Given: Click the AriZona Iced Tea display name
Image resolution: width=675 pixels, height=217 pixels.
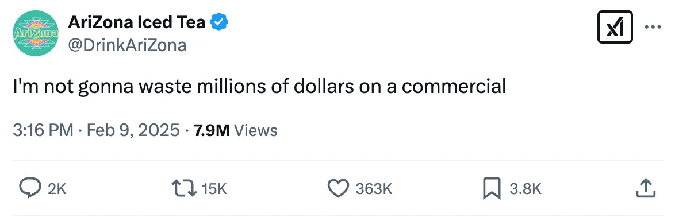Looking at the screenshot, I should 136,22.
